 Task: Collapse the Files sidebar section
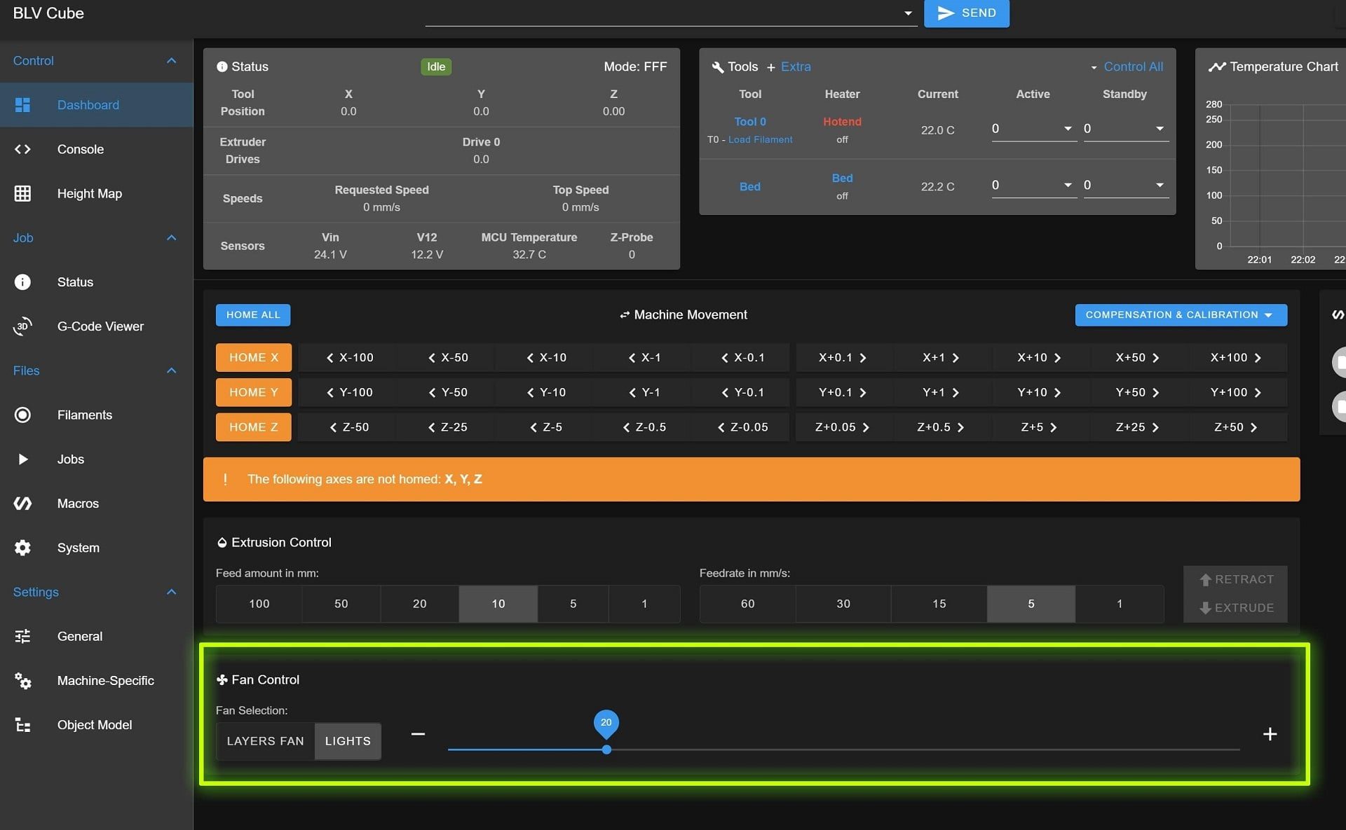(171, 371)
